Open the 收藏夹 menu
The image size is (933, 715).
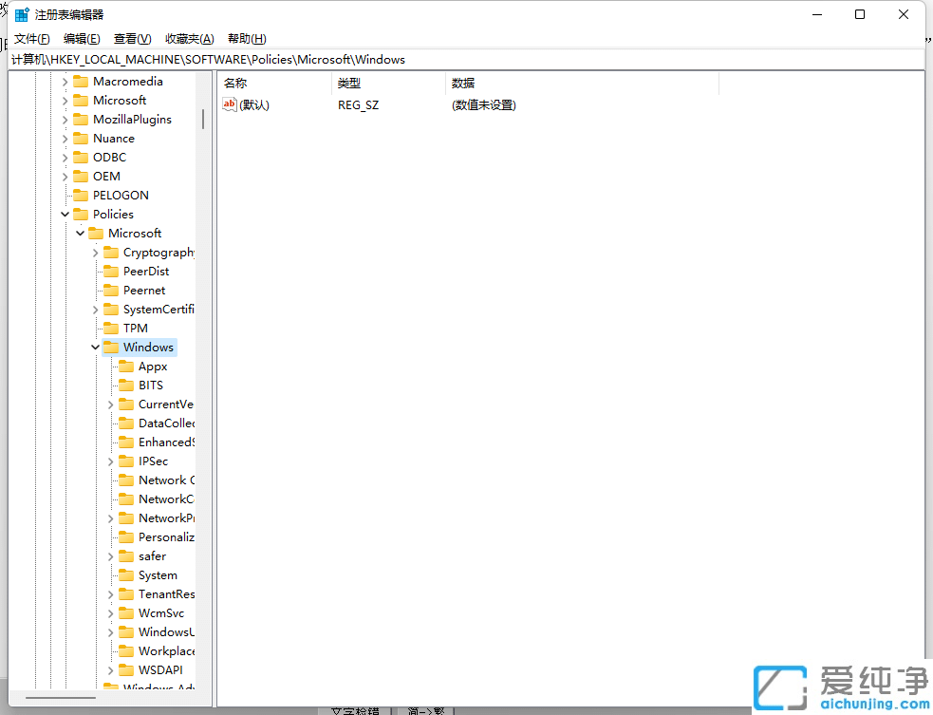click(189, 38)
